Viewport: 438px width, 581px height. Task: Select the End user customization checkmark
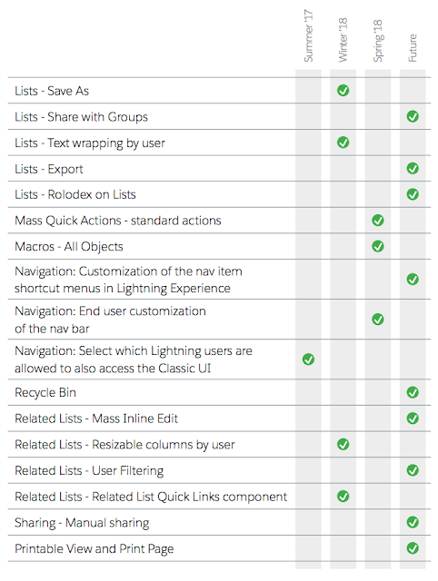click(377, 319)
